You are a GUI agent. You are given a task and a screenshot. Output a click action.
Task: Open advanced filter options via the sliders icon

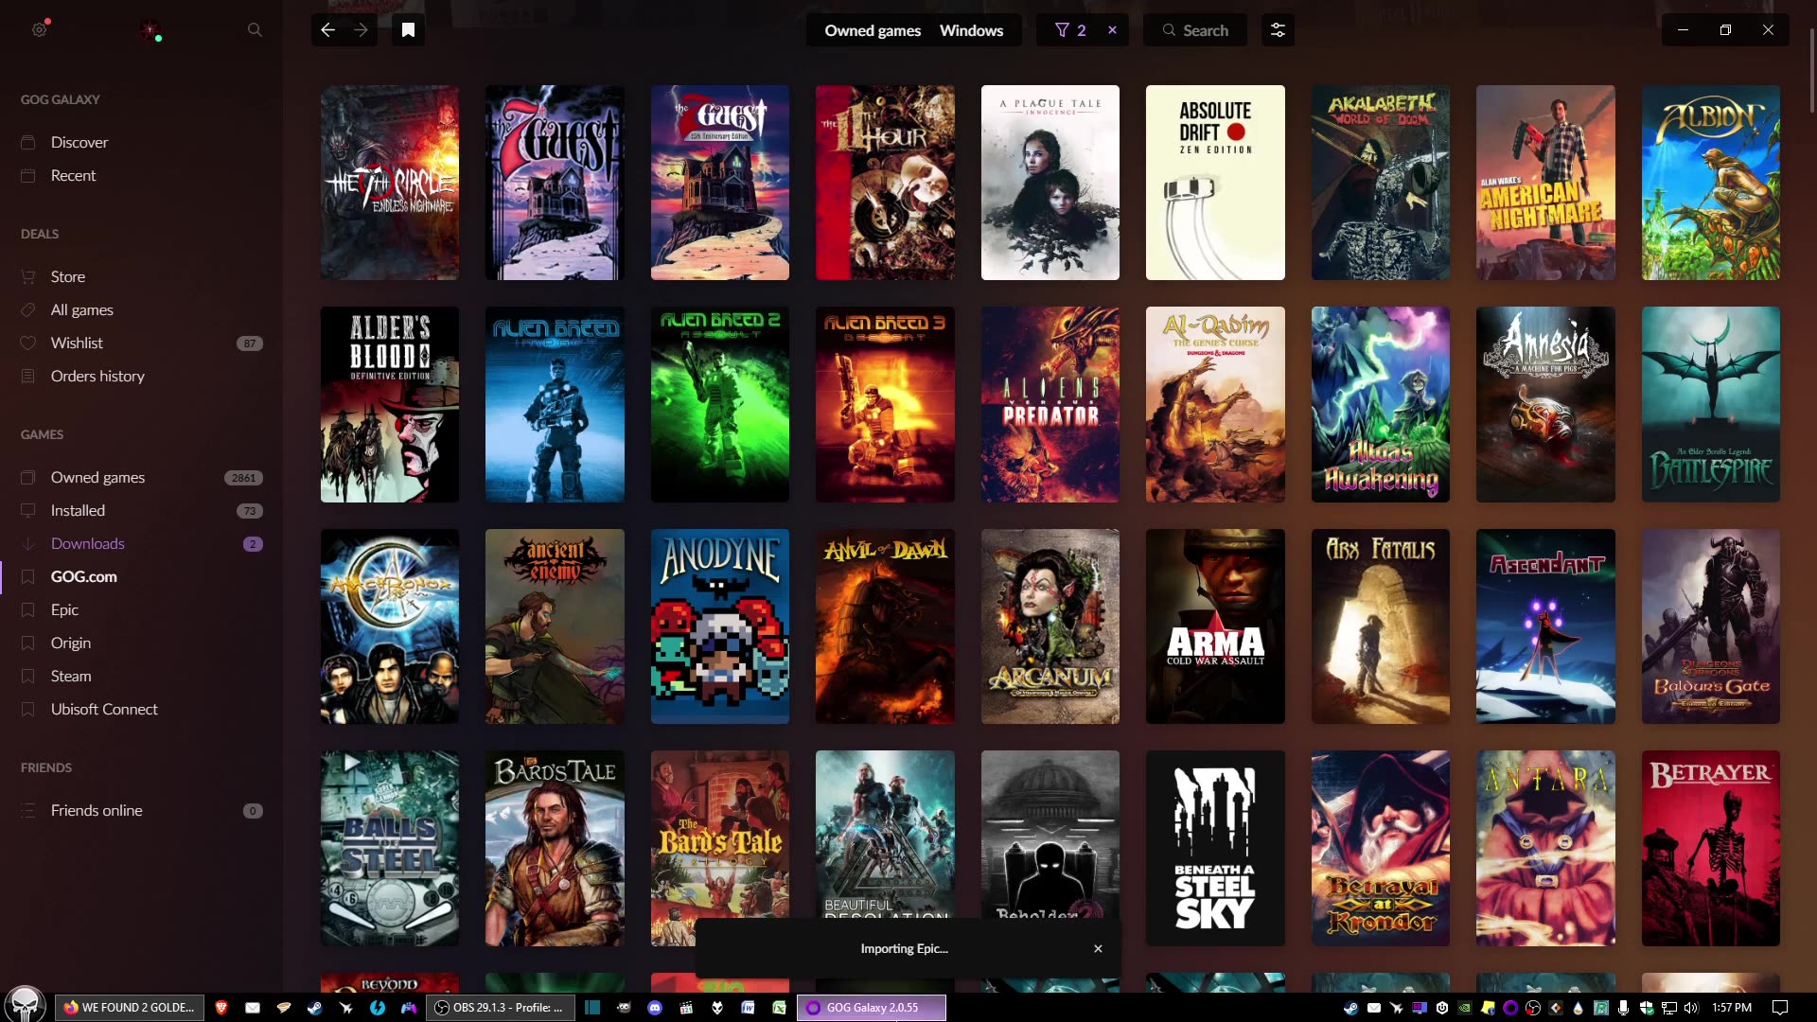pos(1278,29)
